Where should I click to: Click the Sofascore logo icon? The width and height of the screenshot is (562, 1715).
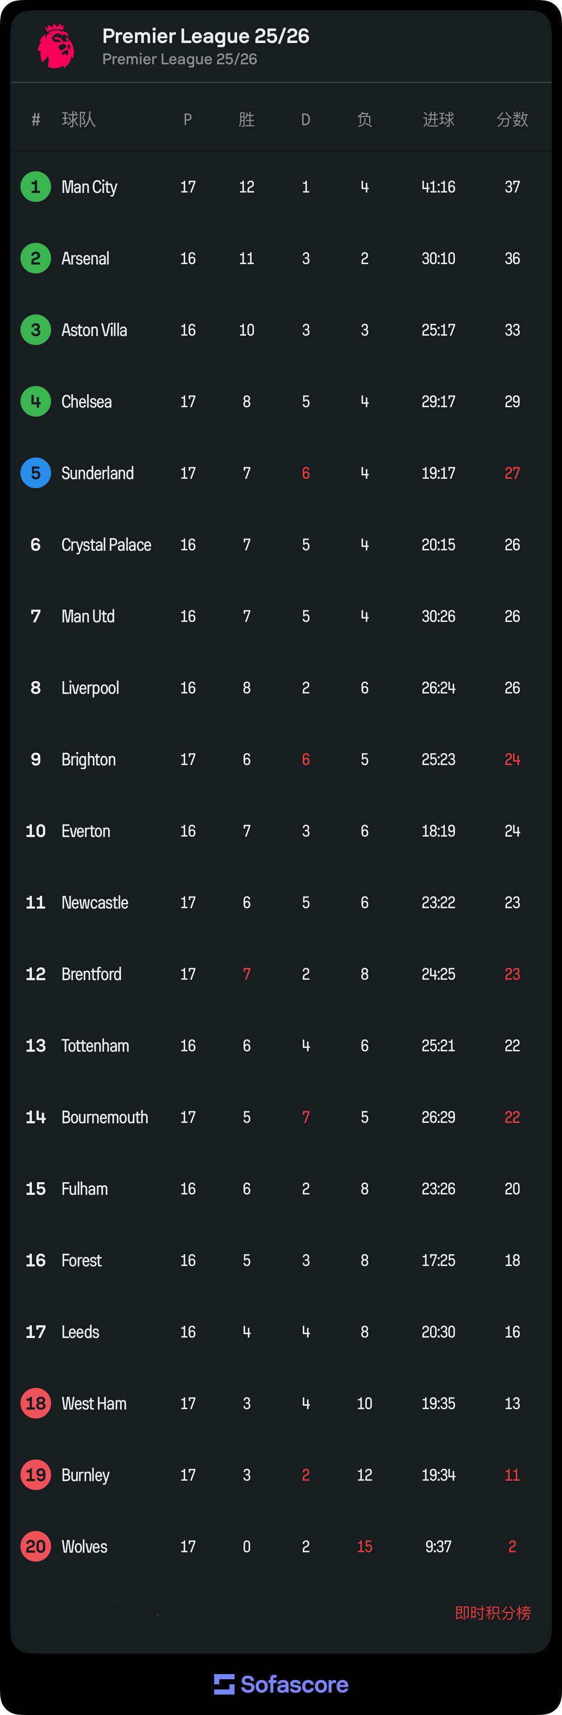click(224, 1684)
